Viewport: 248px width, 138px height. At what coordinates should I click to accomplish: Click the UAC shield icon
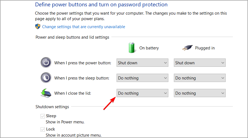click(38, 27)
